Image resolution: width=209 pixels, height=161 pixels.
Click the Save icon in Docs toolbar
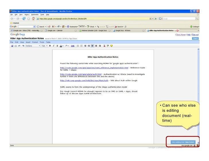coord(12,46)
